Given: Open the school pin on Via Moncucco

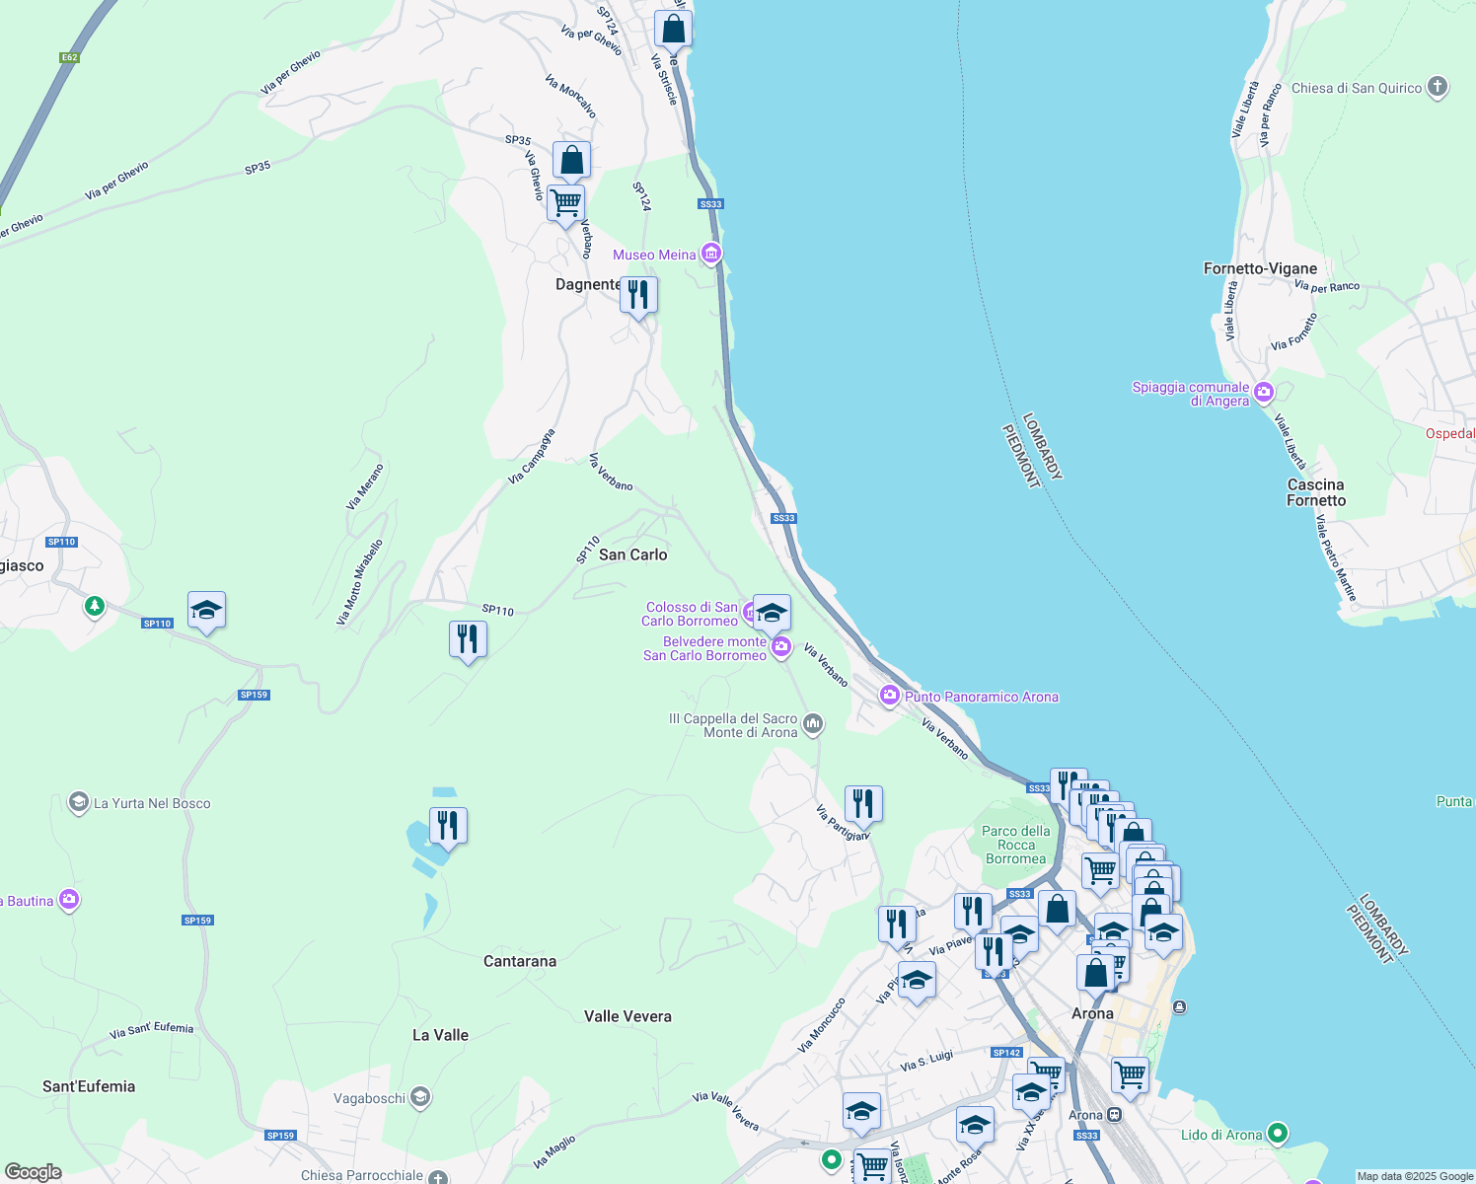Looking at the screenshot, I should (x=917, y=983).
